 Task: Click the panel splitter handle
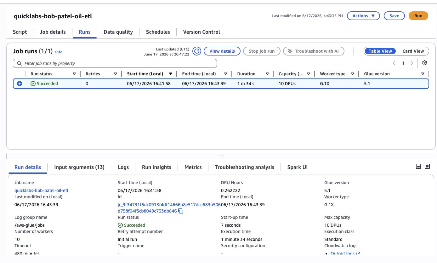(x=221, y=156)
